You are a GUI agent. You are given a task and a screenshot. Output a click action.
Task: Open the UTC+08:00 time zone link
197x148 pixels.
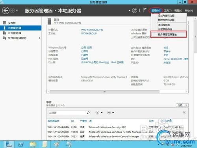(176, 59)
